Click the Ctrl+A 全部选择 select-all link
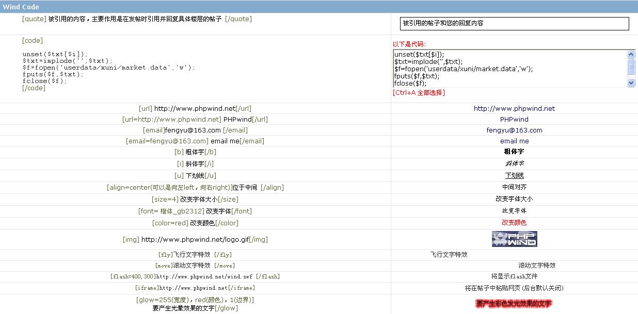This screenshot has height=314, width=638. click(419, 93)
